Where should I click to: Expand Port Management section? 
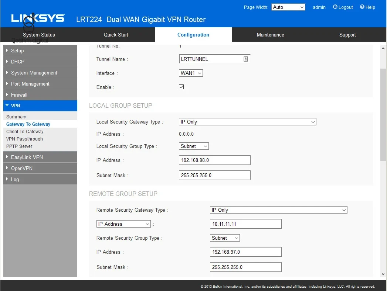tap(40, 84)
